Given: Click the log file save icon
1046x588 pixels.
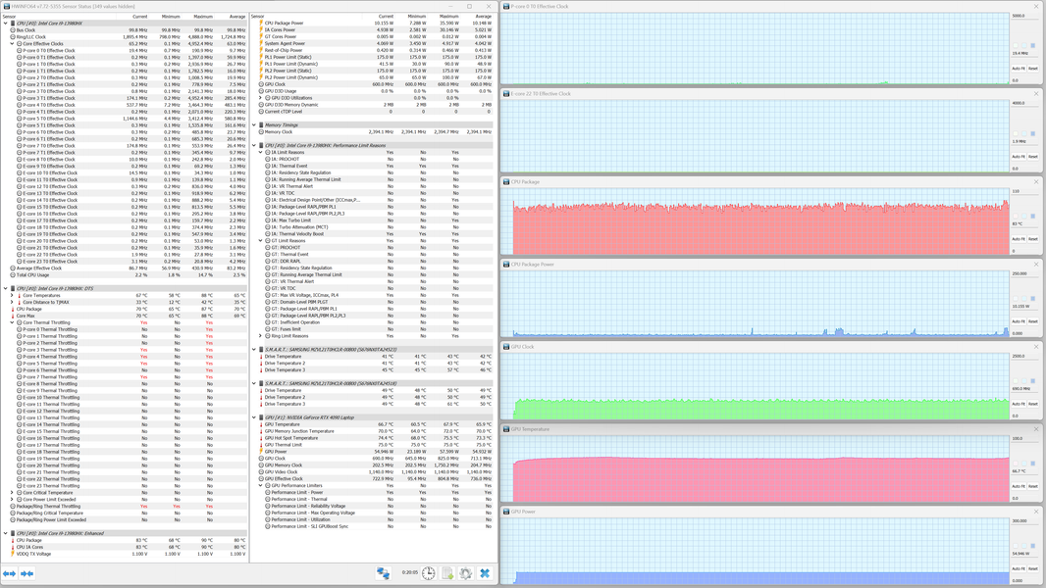Looking at the screenshot, I should pyautogui.click(x=446, y=572).
